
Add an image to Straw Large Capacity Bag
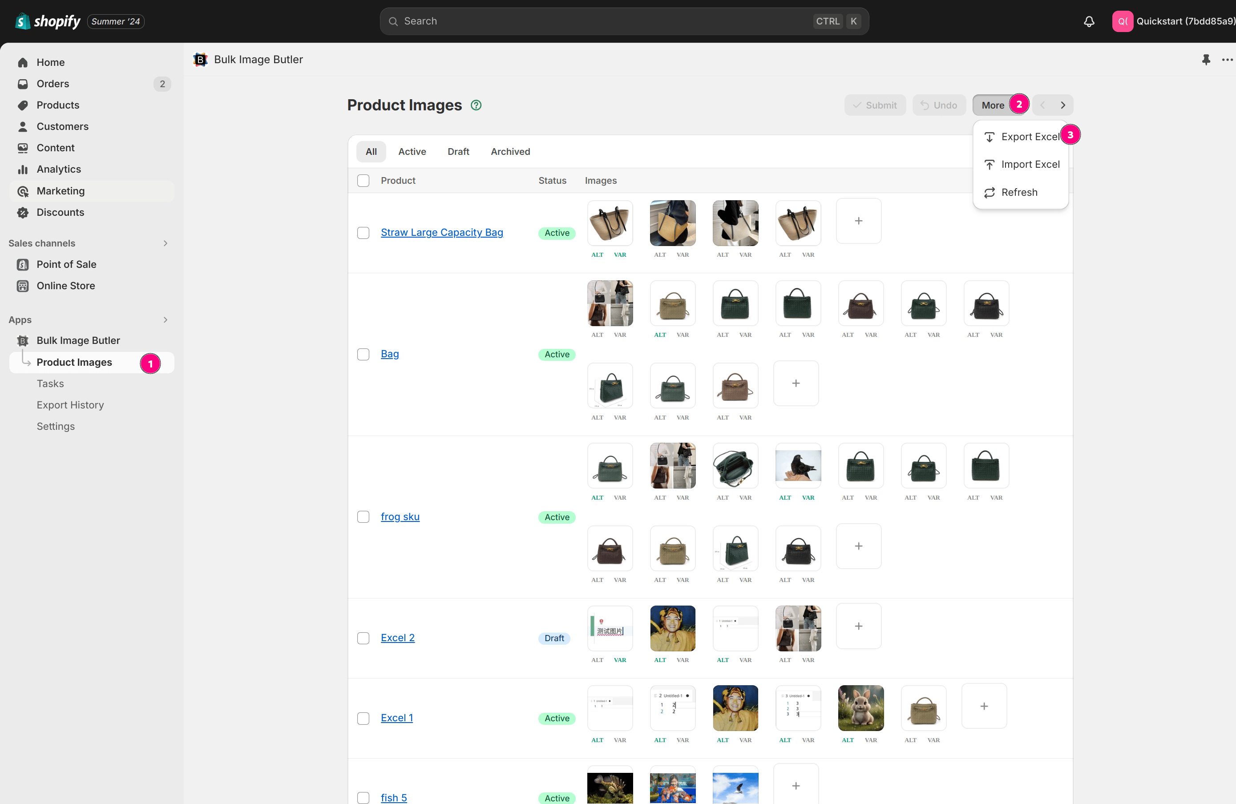click(858, 221)
